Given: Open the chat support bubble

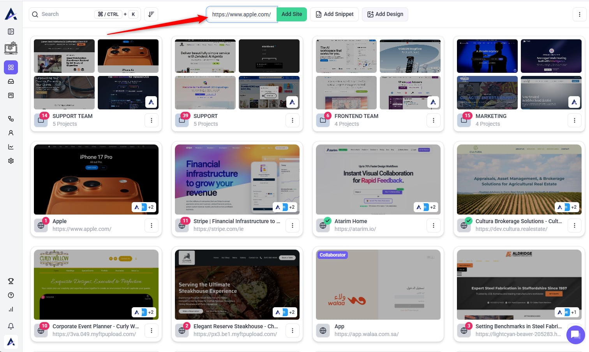Looking at the screenshot, I should click(575, 334).
